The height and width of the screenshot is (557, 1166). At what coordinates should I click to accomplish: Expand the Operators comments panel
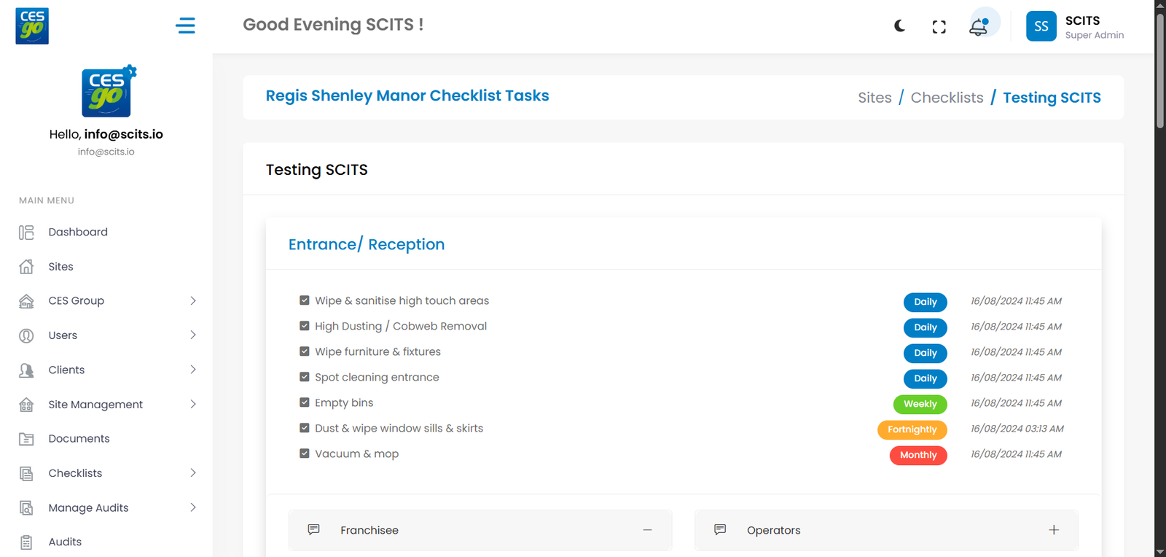coord(1054,530)
